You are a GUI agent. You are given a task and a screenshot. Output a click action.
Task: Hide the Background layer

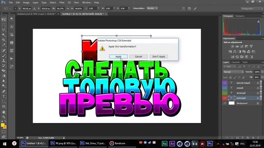(x=224, y=103)
